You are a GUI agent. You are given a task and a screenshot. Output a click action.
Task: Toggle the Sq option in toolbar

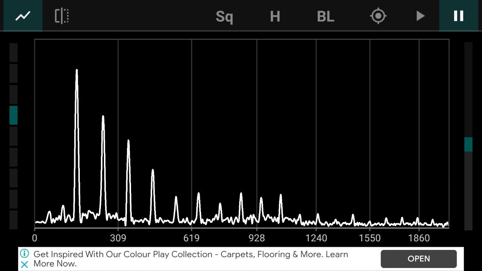pyautogui.click(x=224, y=17)
